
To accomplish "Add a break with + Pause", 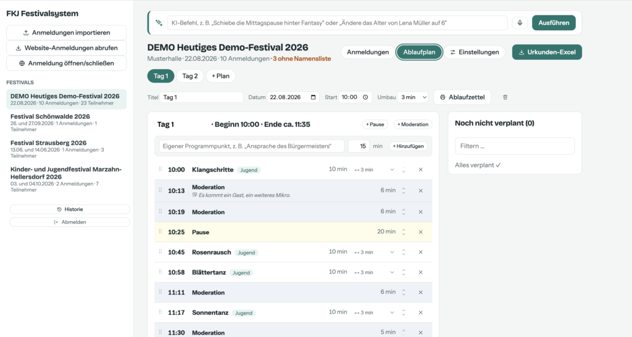I will [x=375, y=124].
